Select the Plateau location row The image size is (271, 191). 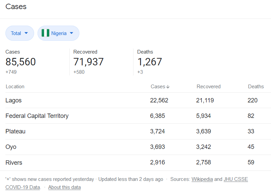(x=15, y=131)
